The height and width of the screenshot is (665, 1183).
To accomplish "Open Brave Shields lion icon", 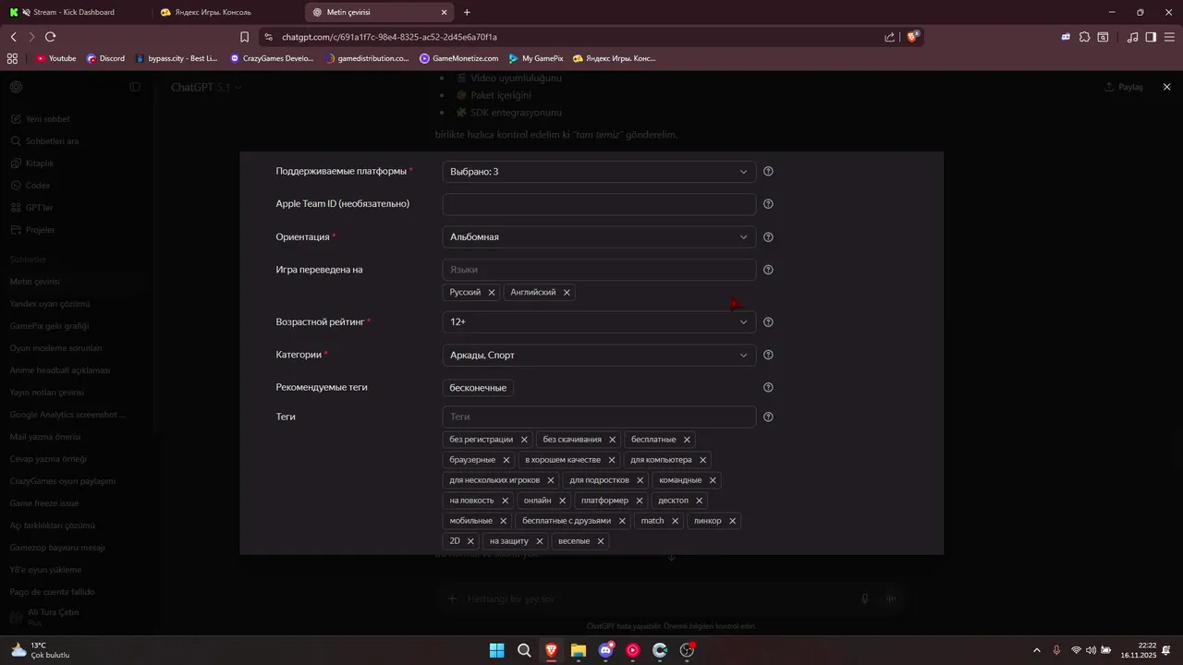I will pos(912,37).
